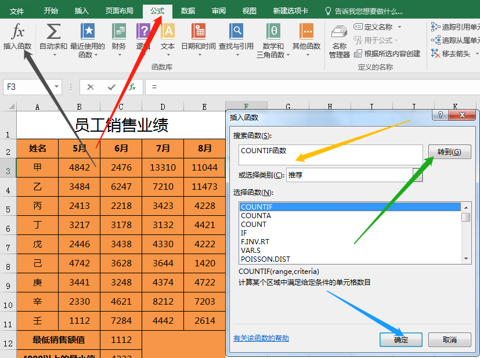Screen dimensions: 480x358
Task: Open Recently Used functions (最近使用的函数) icon
Action: coord(87,31)
